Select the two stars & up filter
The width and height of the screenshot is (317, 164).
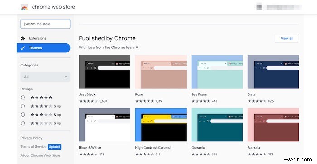(23, 123)
